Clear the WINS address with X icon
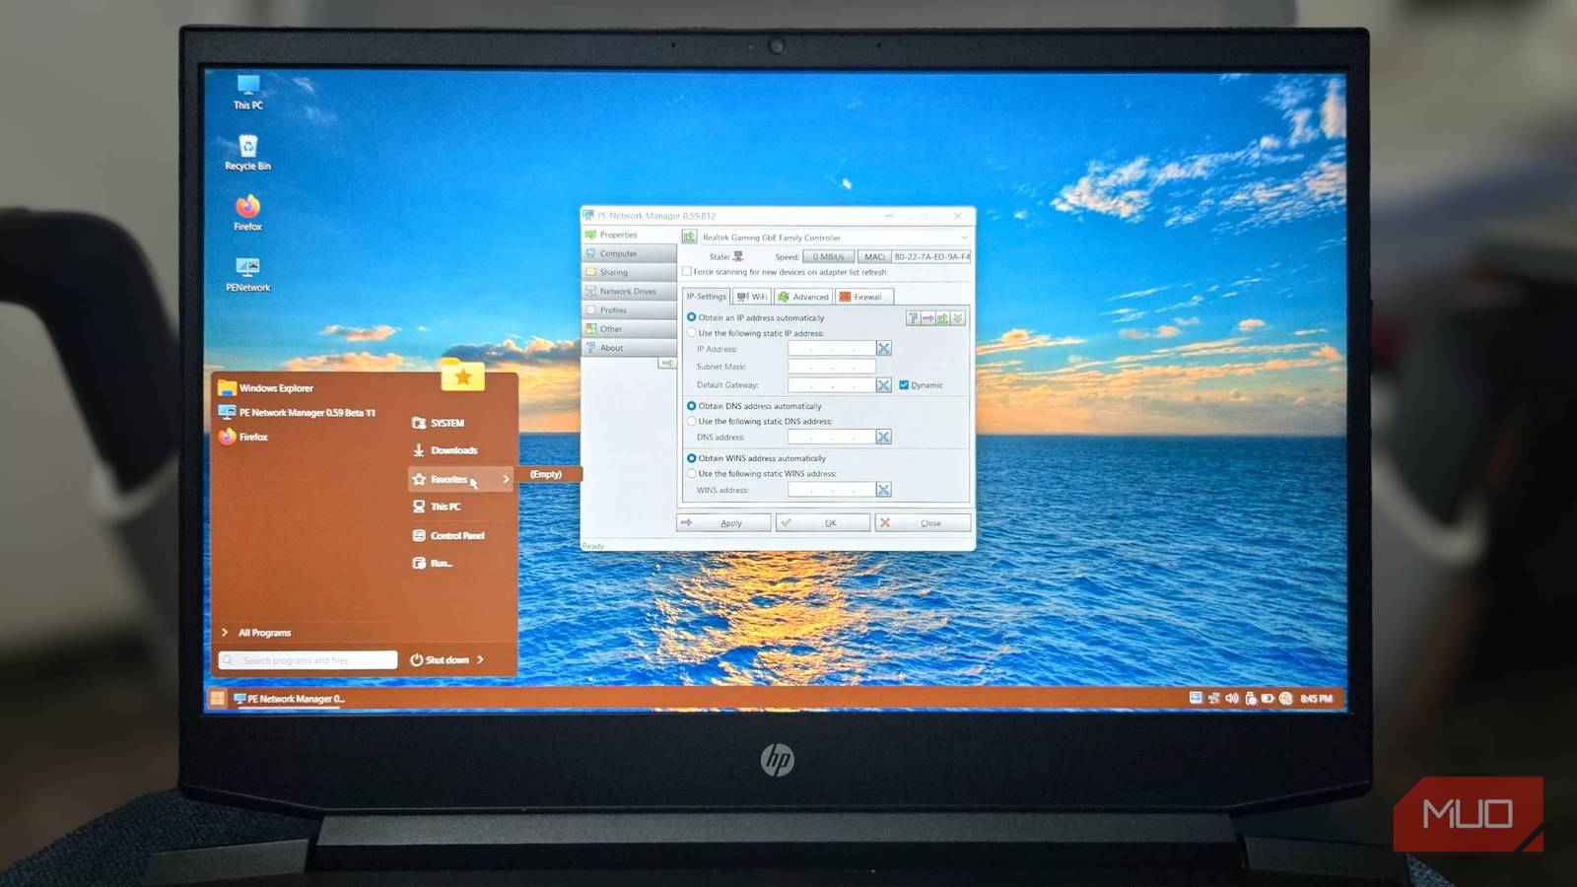The width and height of the screenshot is (1577, 887). (x=884, y=490)
